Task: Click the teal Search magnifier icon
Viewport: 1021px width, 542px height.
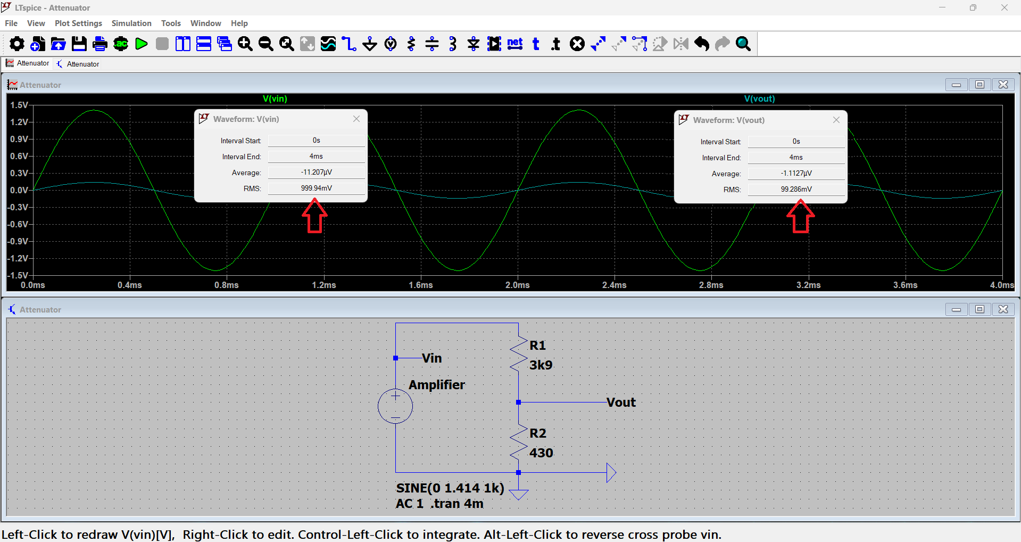Action: pyautogui.click(x=743, y=44)
